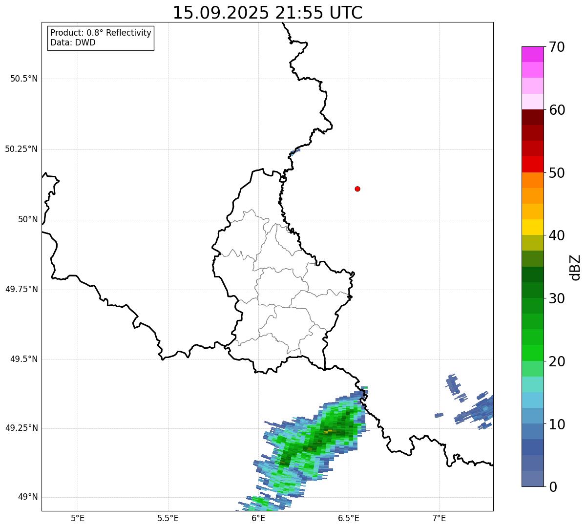Click the red station marker dot

coord(357,189)
